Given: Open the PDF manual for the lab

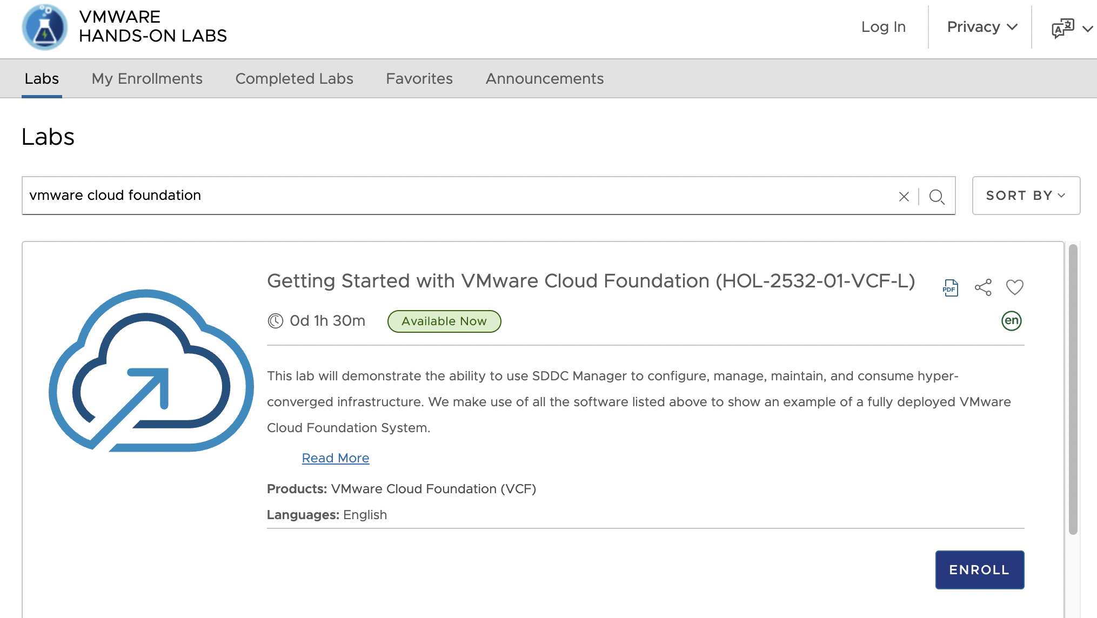Looking at the screenshot, I should (x=950, y=287).
